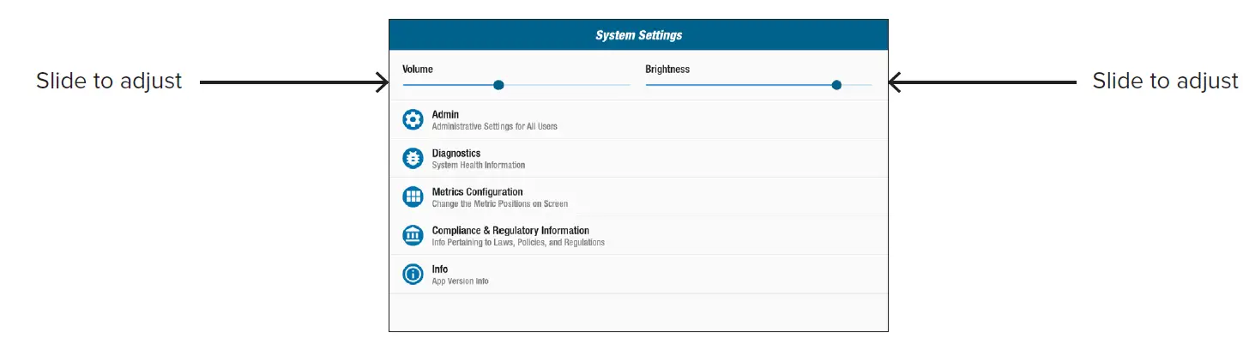
Task: Click the Metrics Configuration grid icon
Action: pyautogui.click(x=413, y=197)
